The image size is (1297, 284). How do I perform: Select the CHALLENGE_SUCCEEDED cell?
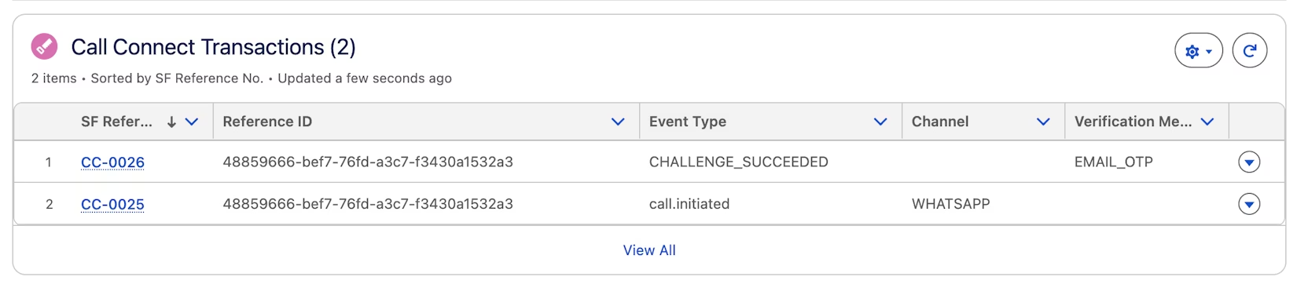click(x=738, y=162)
